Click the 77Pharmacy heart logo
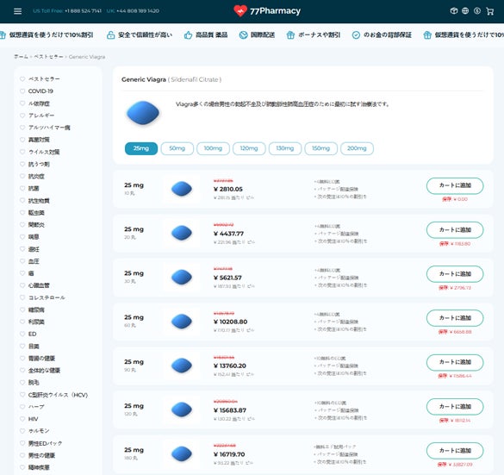 (240, 11)
